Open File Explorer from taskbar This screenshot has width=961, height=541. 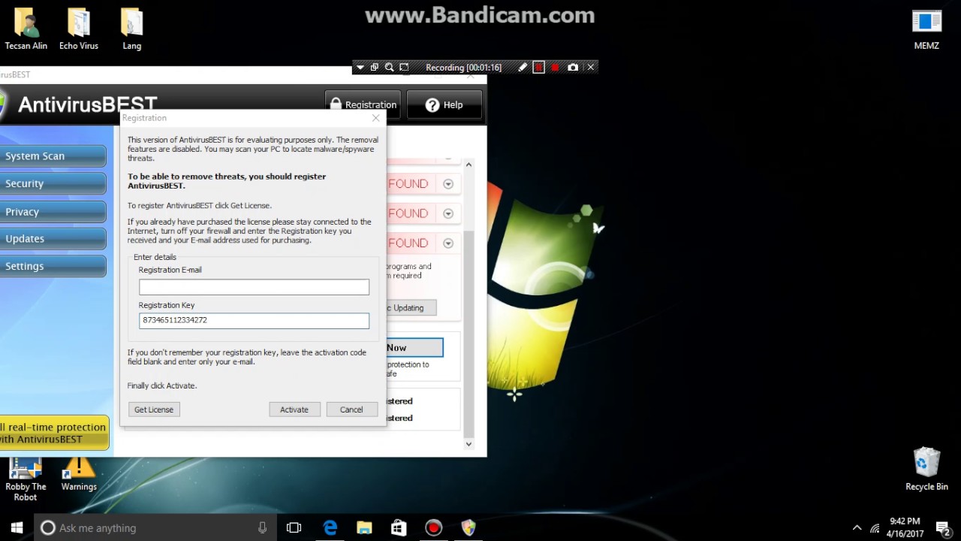tap(364, 528)
